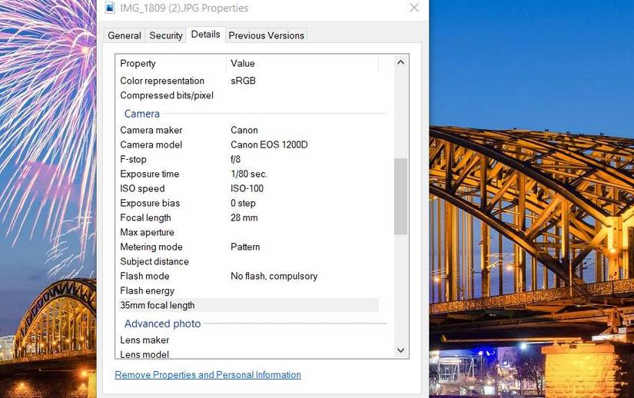Select the Details tab
Image resolution: width=634 pixels, height=398 pixels.
205,35
